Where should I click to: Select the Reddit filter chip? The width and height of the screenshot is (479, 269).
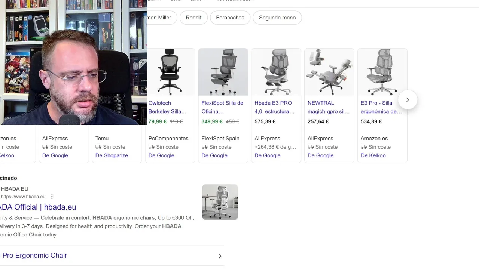[x=193, y=18]
